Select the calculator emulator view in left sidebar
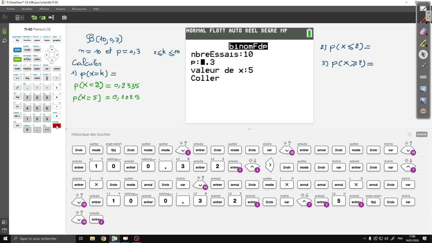 pyautogui.click(x=4, y=31)
